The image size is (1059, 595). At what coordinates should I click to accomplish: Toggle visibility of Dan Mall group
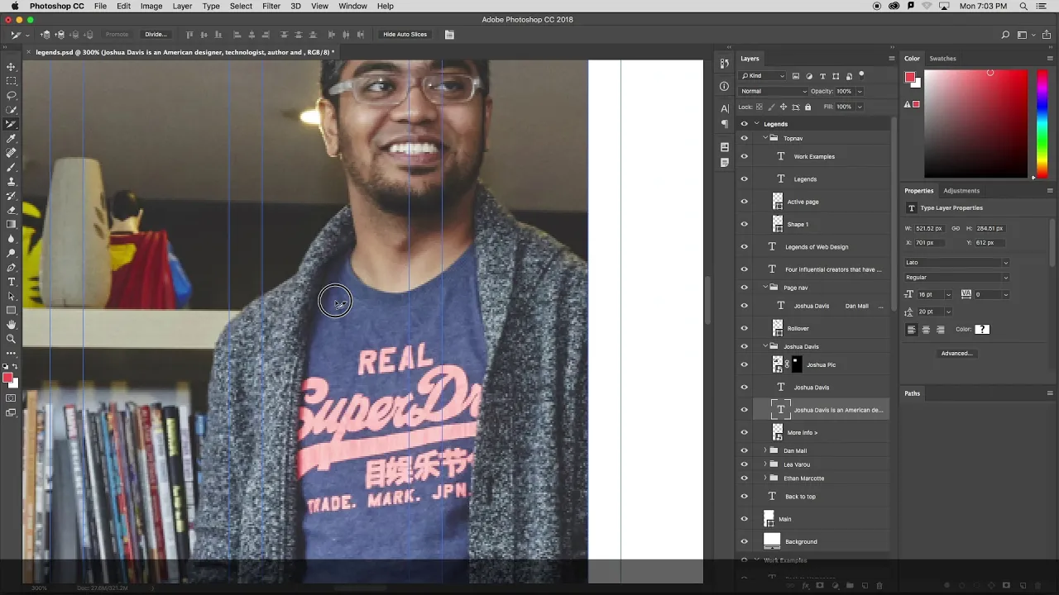pyautogui.click(x=744, y=451)
